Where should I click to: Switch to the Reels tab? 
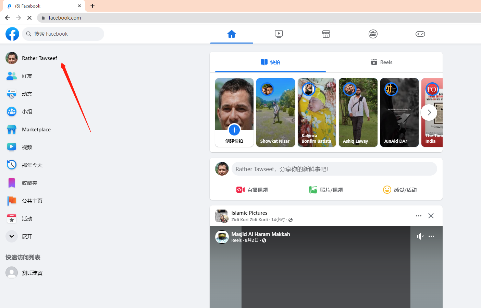(381, 62)
